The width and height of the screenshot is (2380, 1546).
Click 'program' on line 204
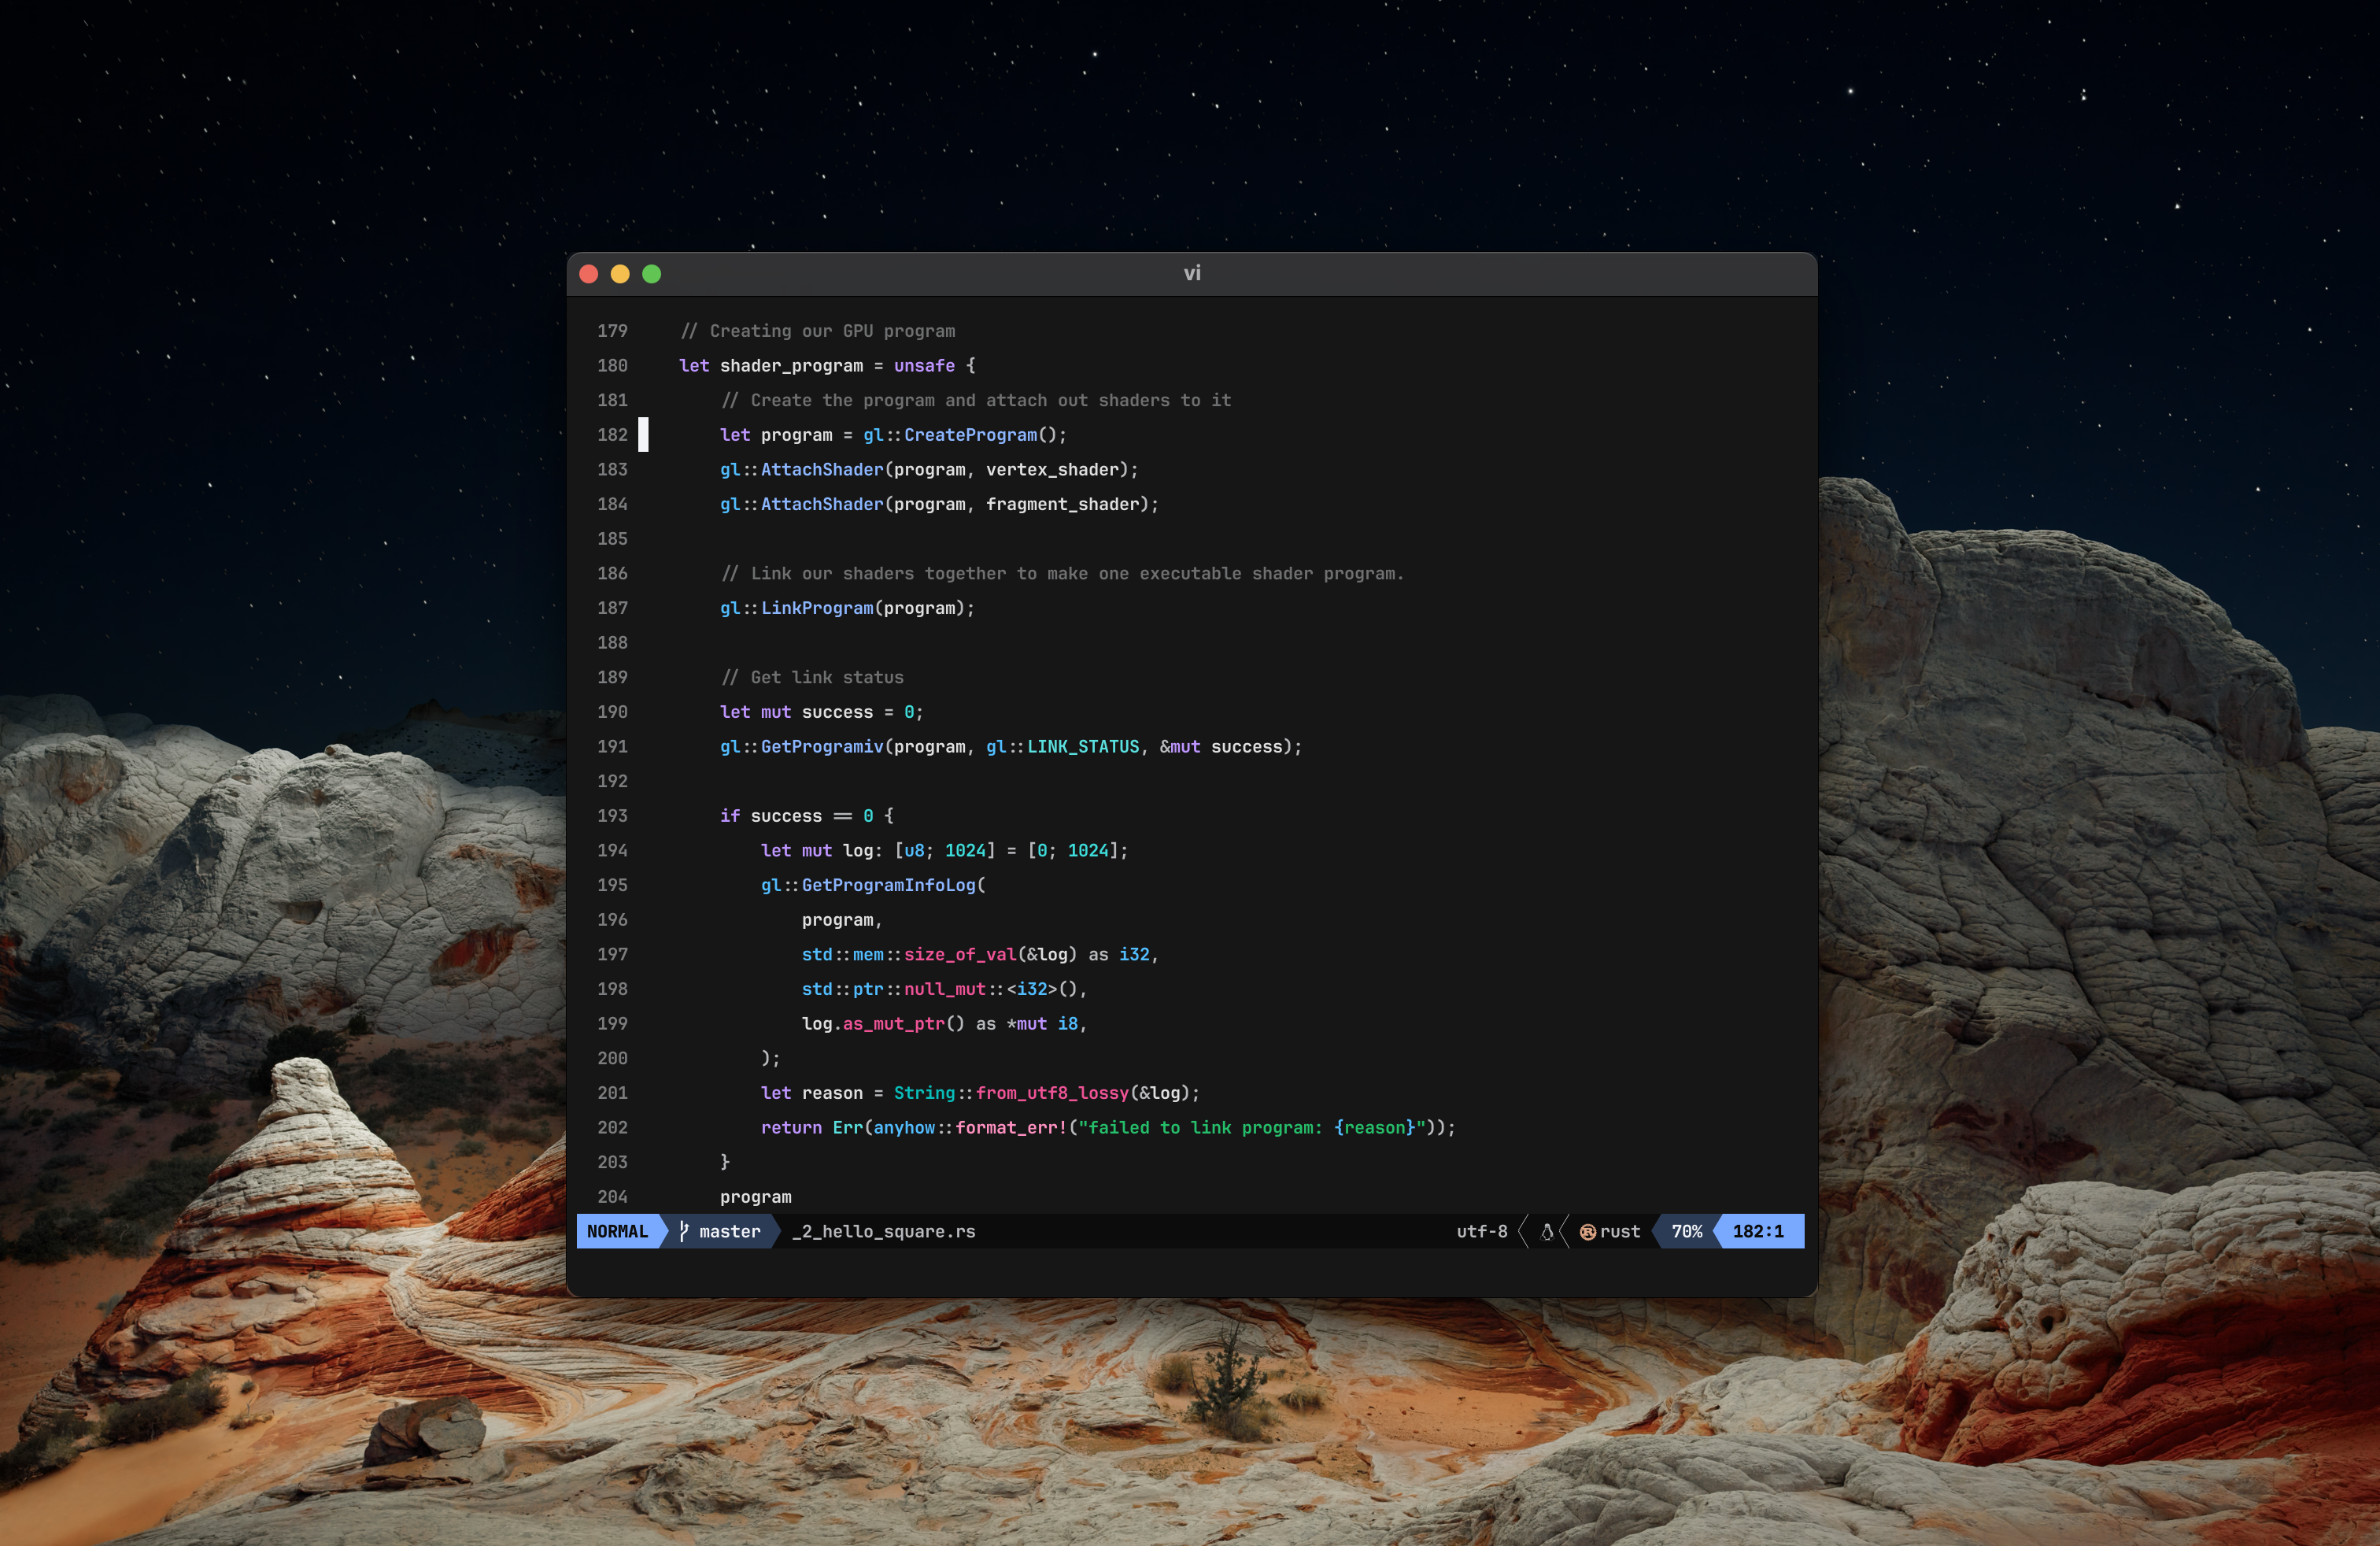click(756, 1197)
